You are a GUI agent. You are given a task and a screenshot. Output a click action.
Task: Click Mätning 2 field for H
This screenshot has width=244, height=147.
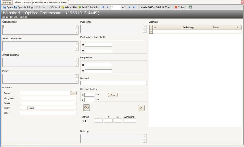pyautogui.click(x=108, y=121)
